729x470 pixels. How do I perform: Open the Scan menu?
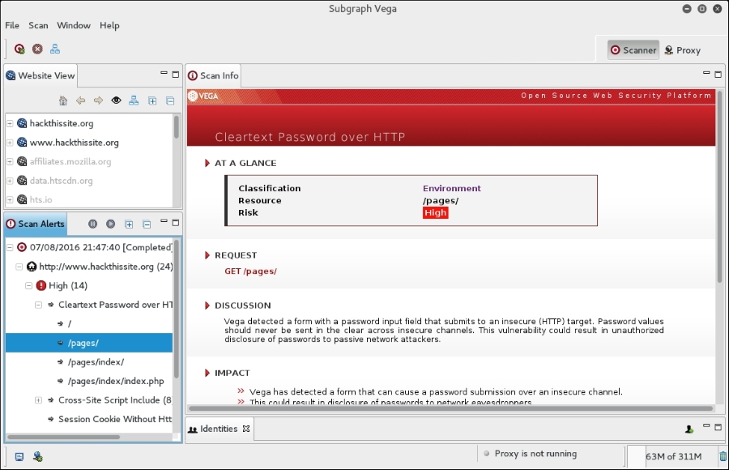click(x=38, y=25)
